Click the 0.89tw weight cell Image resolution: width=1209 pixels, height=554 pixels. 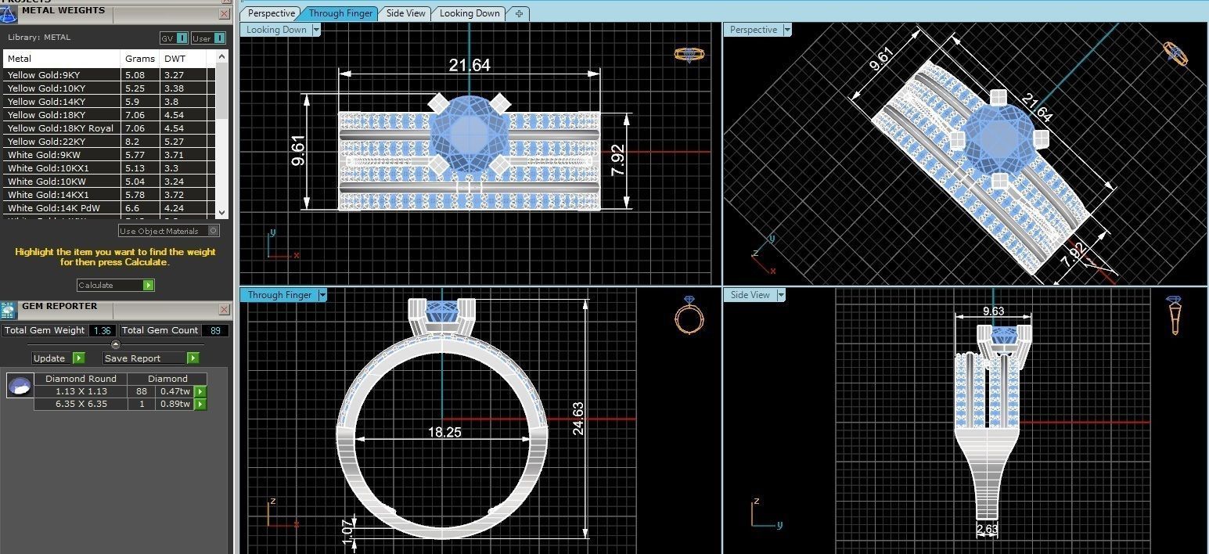point(175,405)
